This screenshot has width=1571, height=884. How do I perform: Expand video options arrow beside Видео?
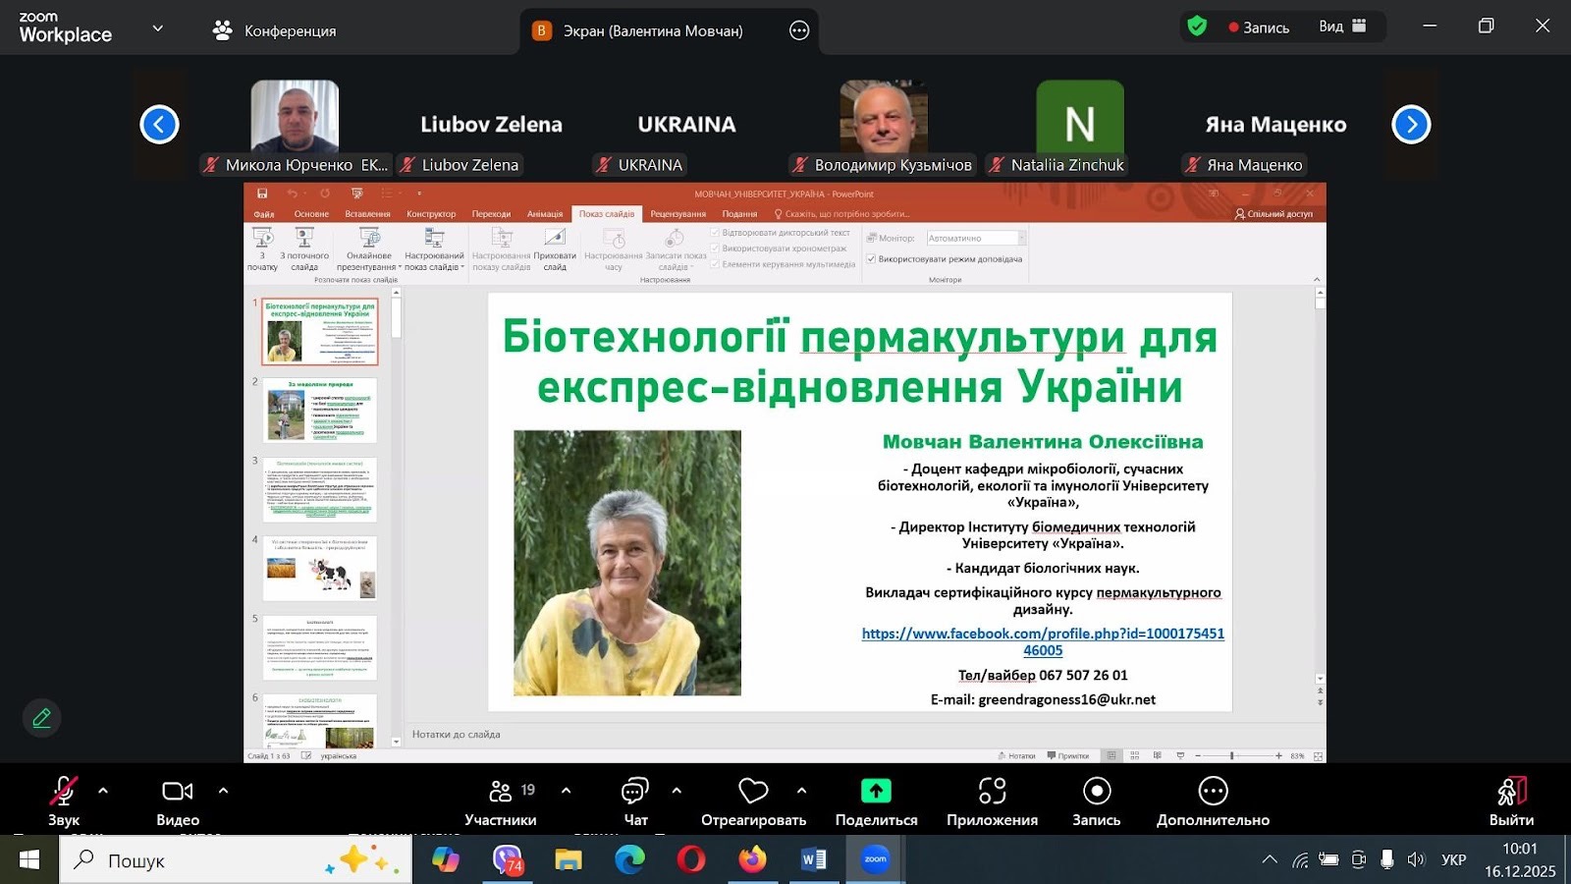223,791
